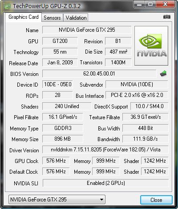Click the Bus Width field 448 Bit
This screenshot has height=209, width=178.
[146, 128]
